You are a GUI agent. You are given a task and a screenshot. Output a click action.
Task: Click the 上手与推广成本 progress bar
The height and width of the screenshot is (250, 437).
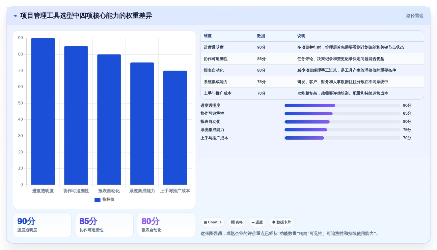click(342, 138)
